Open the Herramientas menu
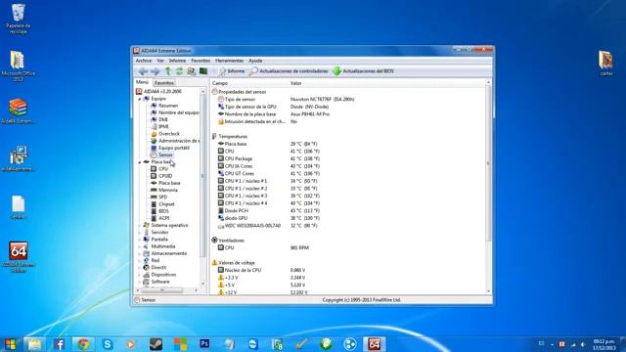The width and height of the screenshot is (626, 352). pos(229,61)
